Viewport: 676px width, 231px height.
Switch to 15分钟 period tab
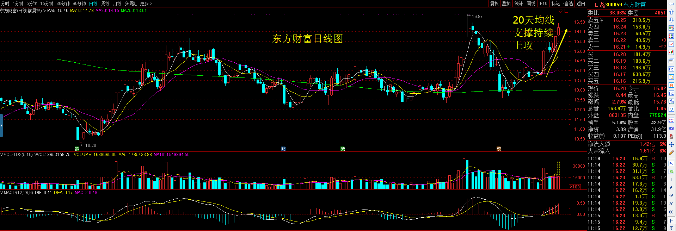click(47, 4)
